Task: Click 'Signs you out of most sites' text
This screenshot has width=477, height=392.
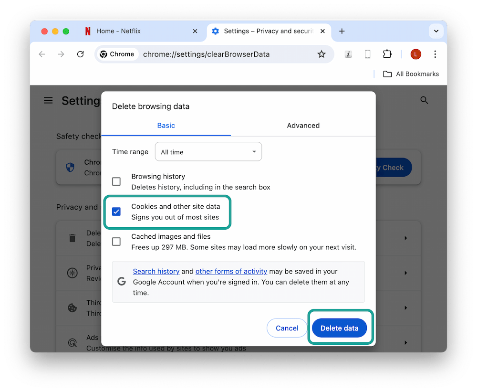Action: click(x=175, y=217)
